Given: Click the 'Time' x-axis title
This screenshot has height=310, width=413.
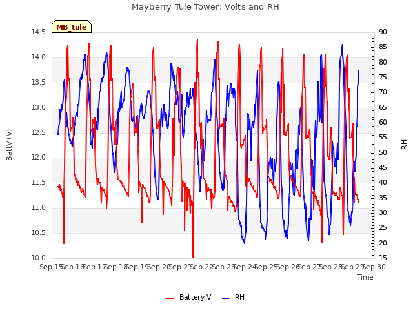Looking at the screenshot, I should click(365, 277).
